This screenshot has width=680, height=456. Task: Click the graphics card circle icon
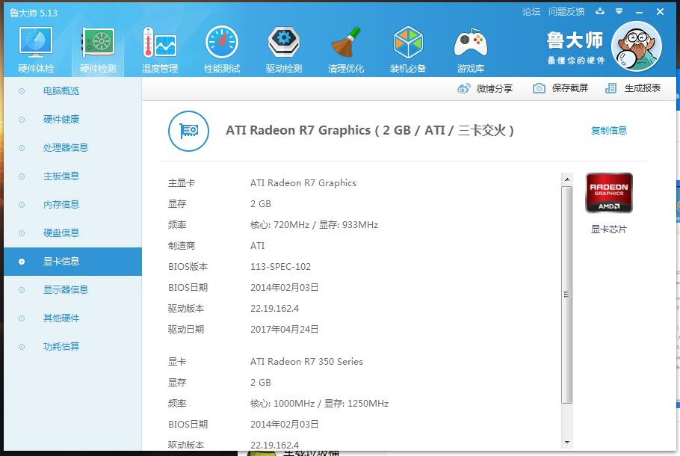pyautogui.click(x=188, y=131)
